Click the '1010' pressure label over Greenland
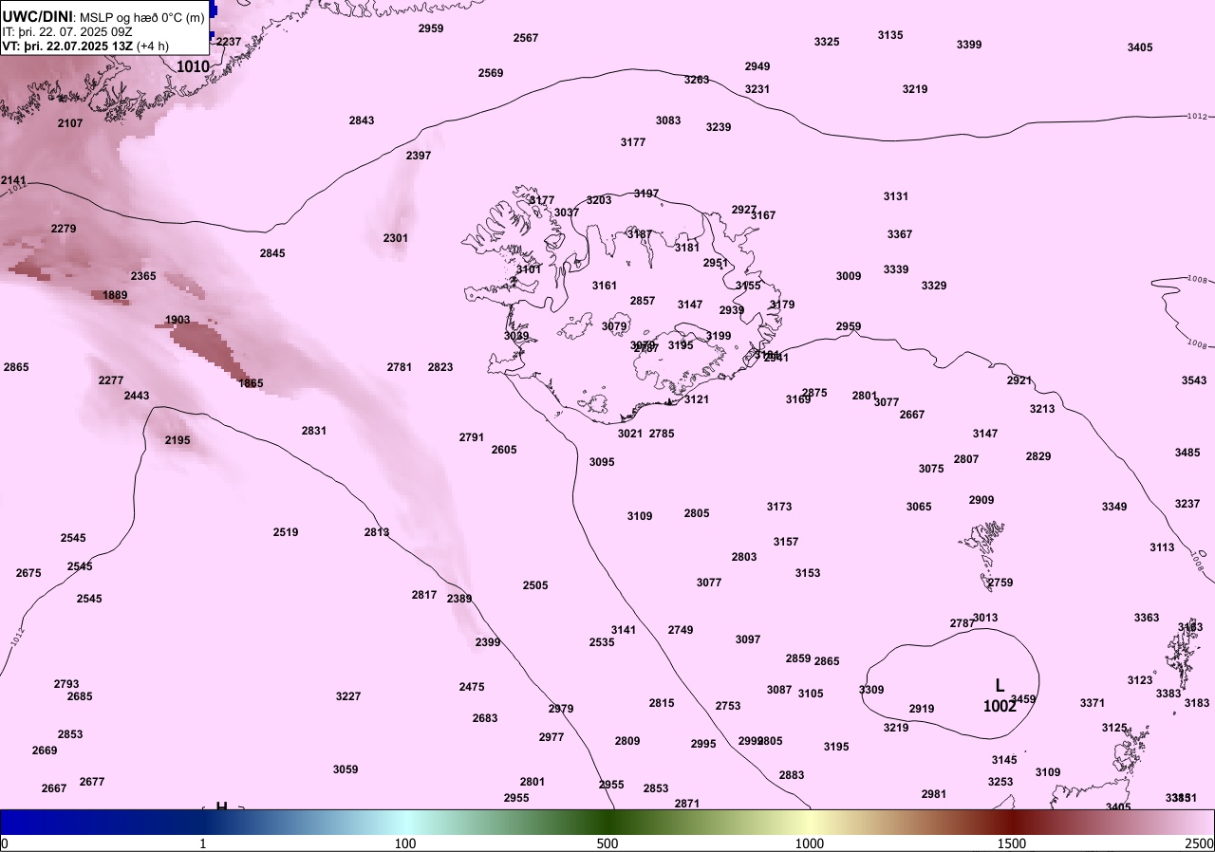 click(193, 66)
